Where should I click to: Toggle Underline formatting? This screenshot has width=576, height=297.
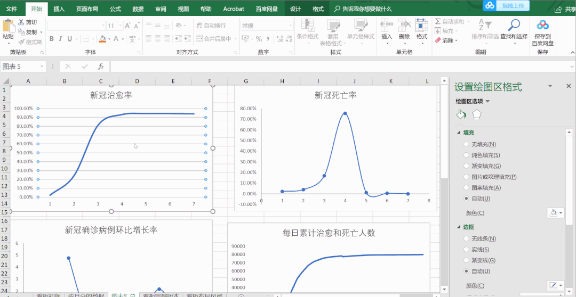pyautogui.click(x=69, y=39)
